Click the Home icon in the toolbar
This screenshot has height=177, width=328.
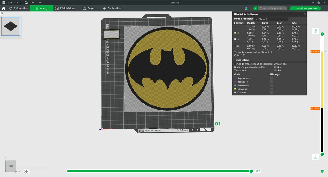pos(3,8)
